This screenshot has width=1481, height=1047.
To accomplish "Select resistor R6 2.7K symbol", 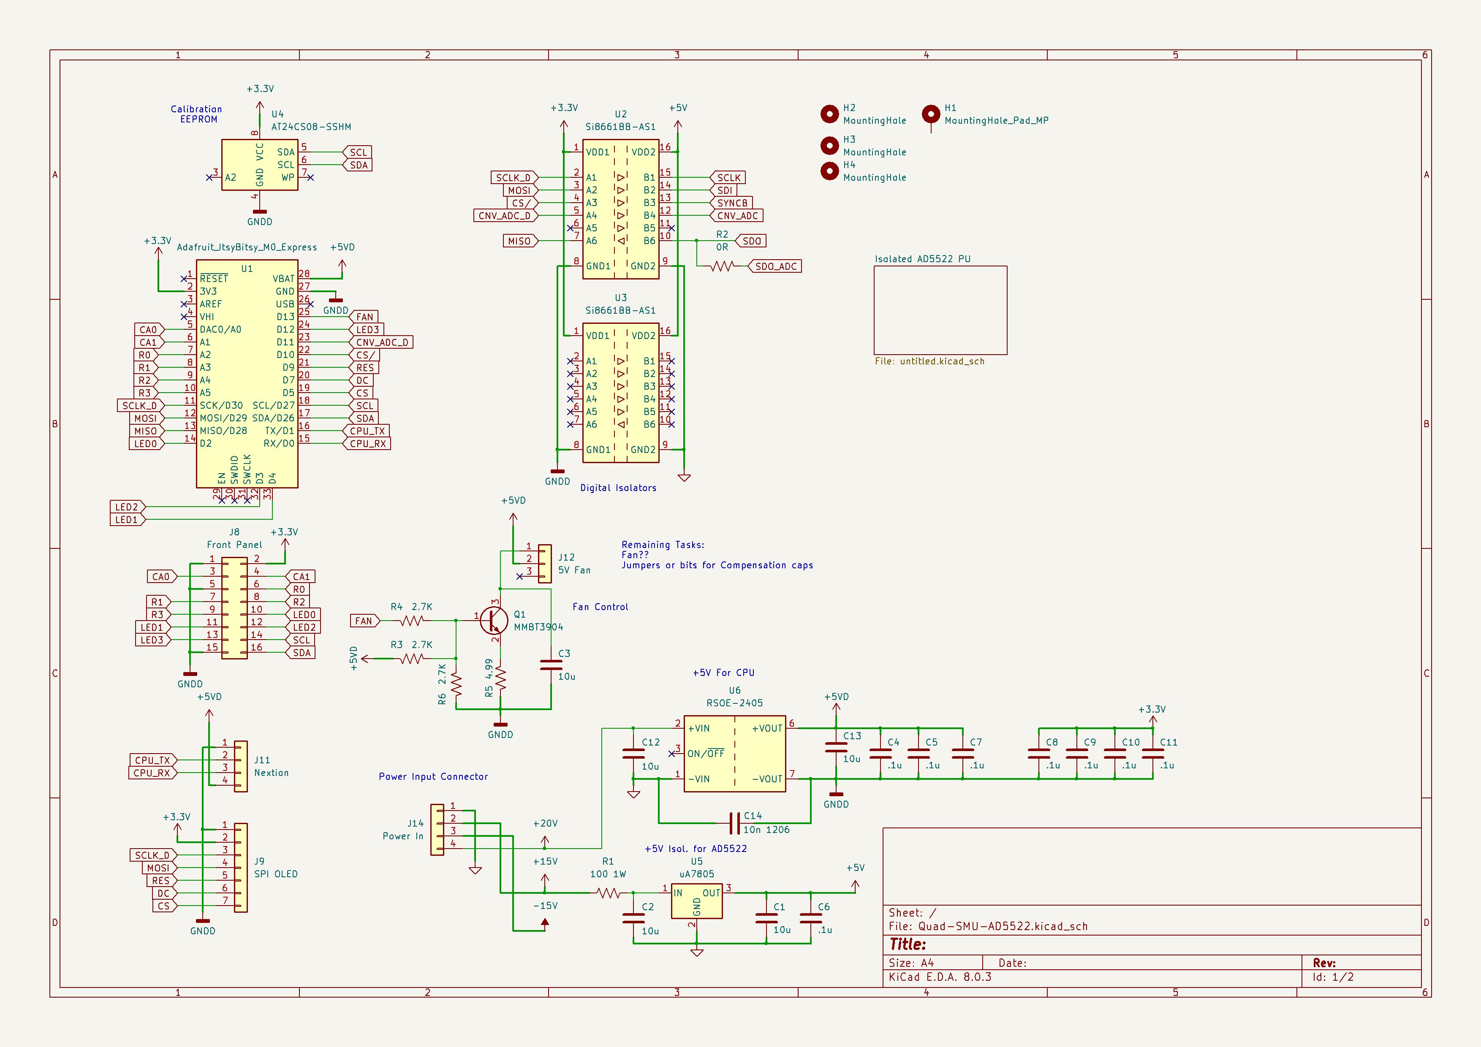I will (456, 684).
